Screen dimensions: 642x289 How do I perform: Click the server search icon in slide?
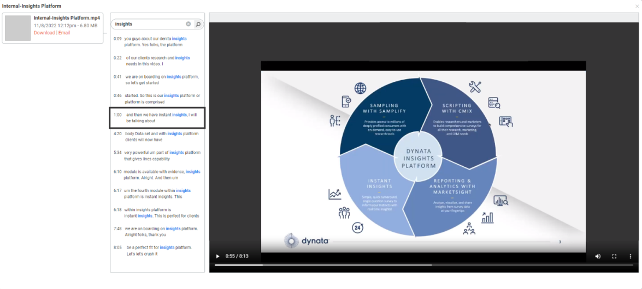tap(494, 103)
